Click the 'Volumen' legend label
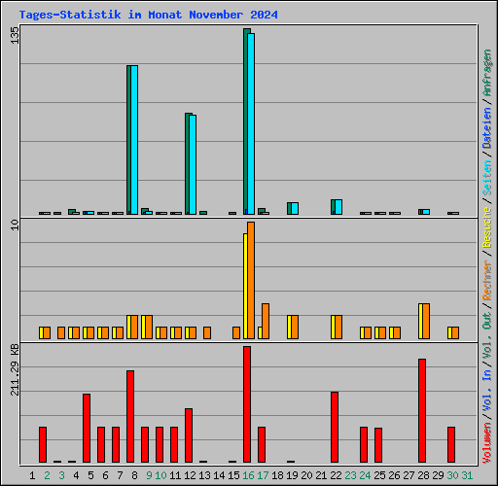Image resolution: width=498 pixels, height=486 pixels. 487,443
